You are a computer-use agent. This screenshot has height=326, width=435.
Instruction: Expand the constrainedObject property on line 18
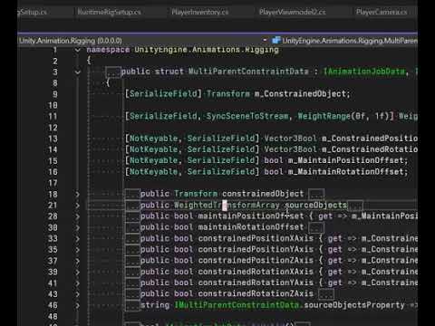[77, 194]
